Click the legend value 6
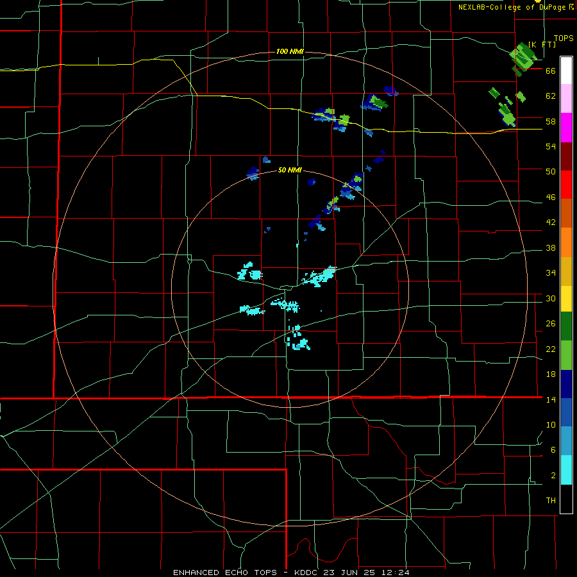This screenshot has width=577, height=577. tap(553, 449)
